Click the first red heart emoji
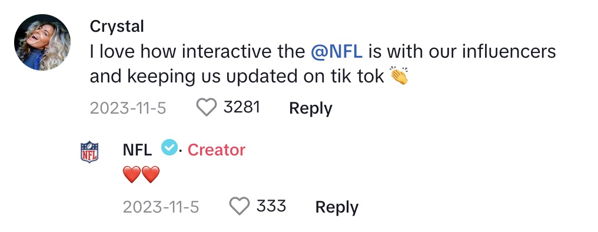The height and width of the screenshot is (232, 598). tap(132, 174)
